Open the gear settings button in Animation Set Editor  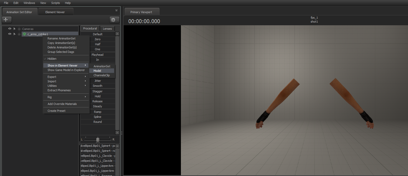(x=114, y=20)
